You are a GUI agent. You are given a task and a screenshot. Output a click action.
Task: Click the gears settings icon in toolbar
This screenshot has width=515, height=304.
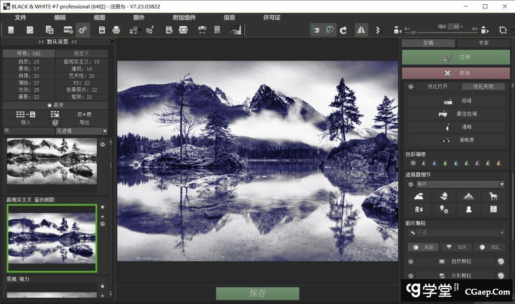coord(83,30)
